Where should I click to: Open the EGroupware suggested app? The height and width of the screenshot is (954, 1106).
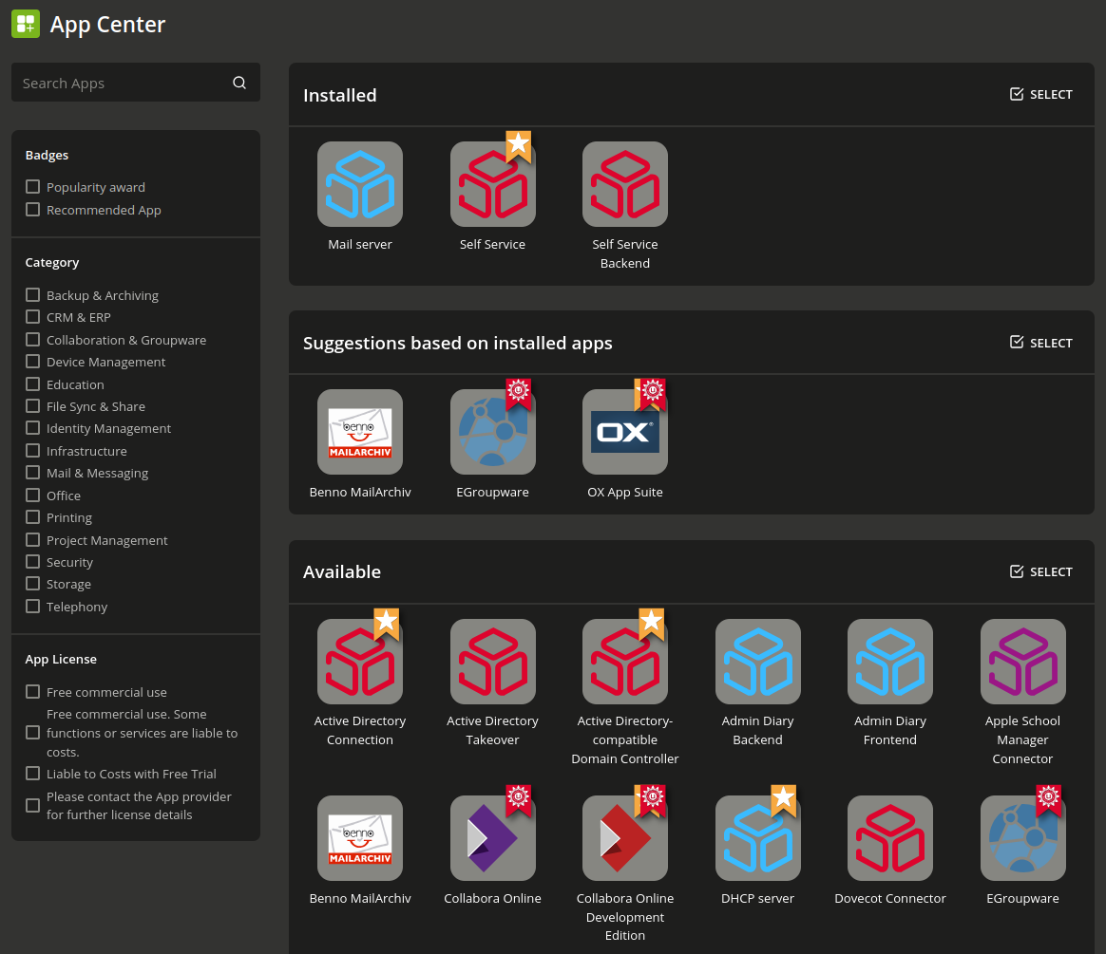(x=492, y=432)
